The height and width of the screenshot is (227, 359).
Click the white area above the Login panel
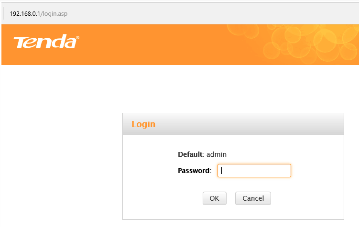tap(233, 89)
